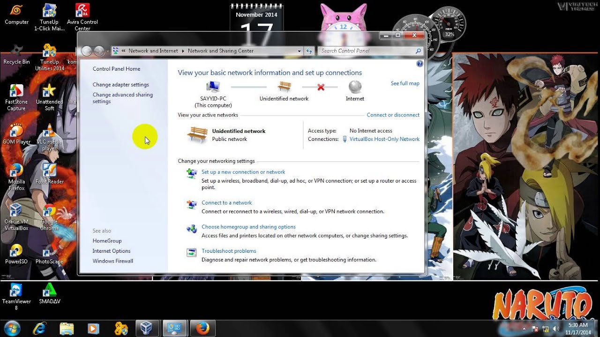This screenshot has height=337, width=600.
Task: Click Connect or disconnect link
Action: click(393, 115)
